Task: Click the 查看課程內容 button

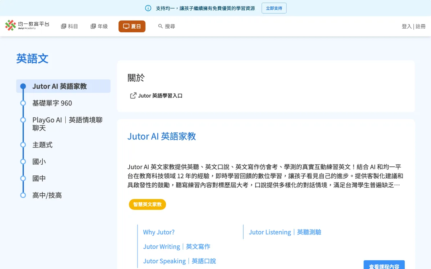Action: [x=384, y=265]
